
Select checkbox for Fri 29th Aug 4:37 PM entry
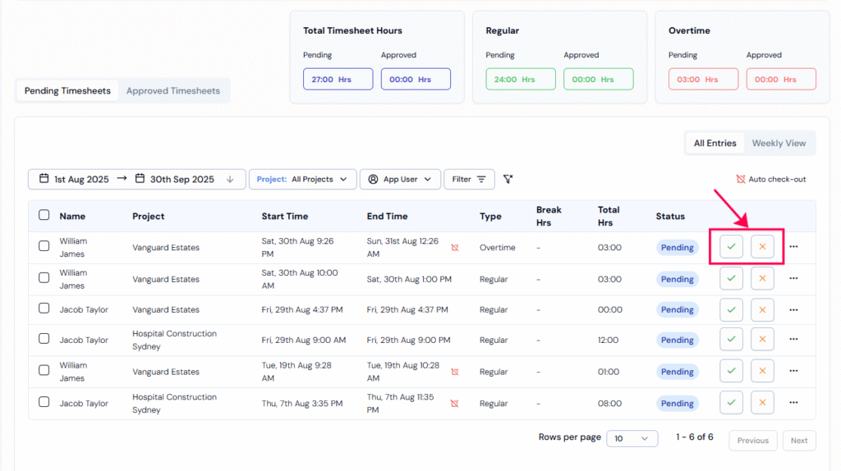(44, 309)
